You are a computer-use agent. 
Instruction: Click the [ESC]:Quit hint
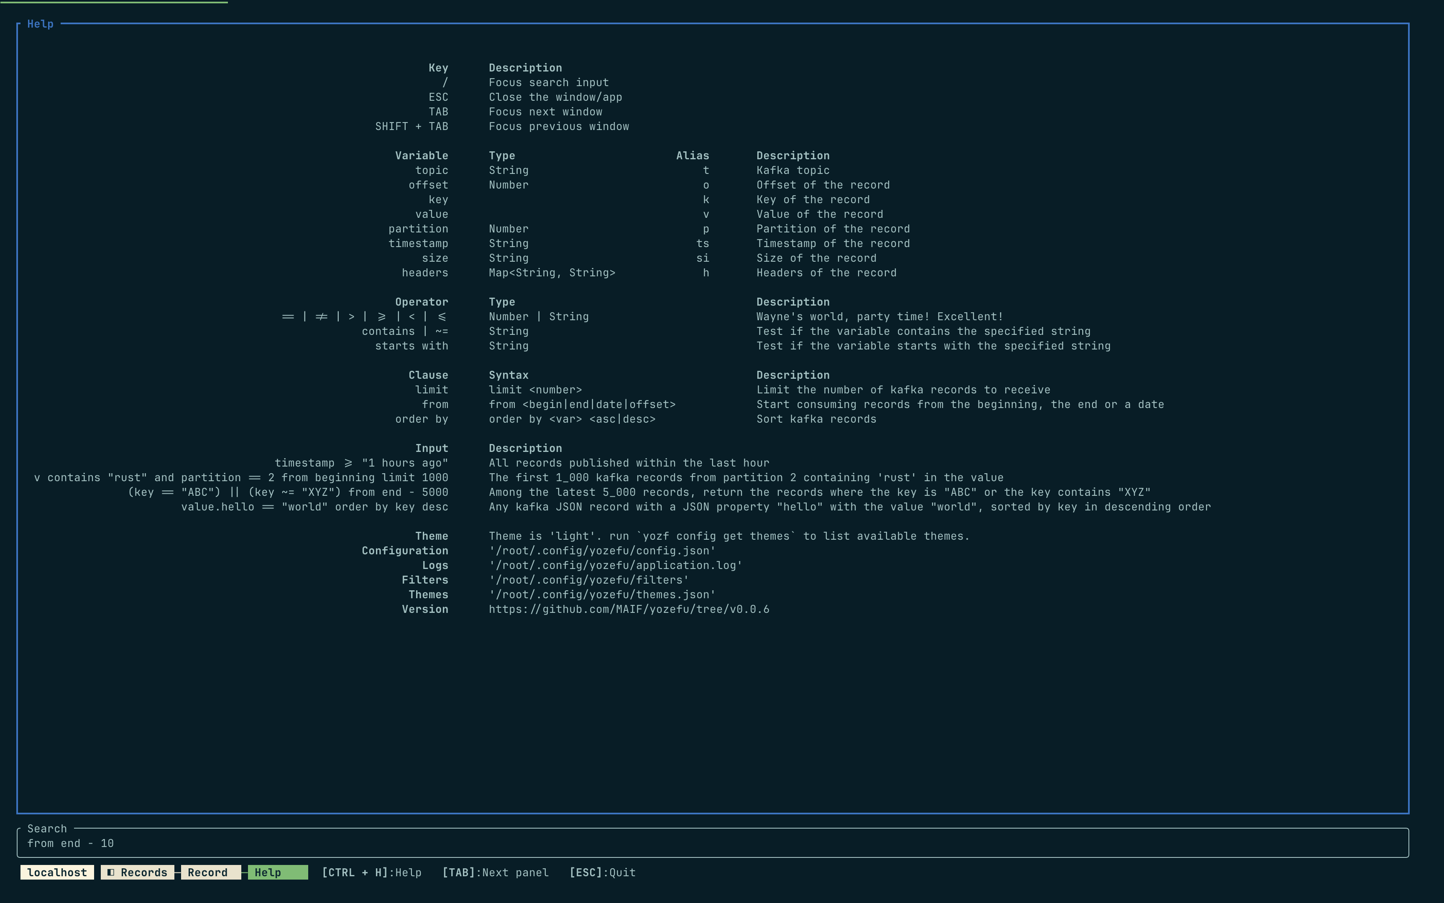602,872
